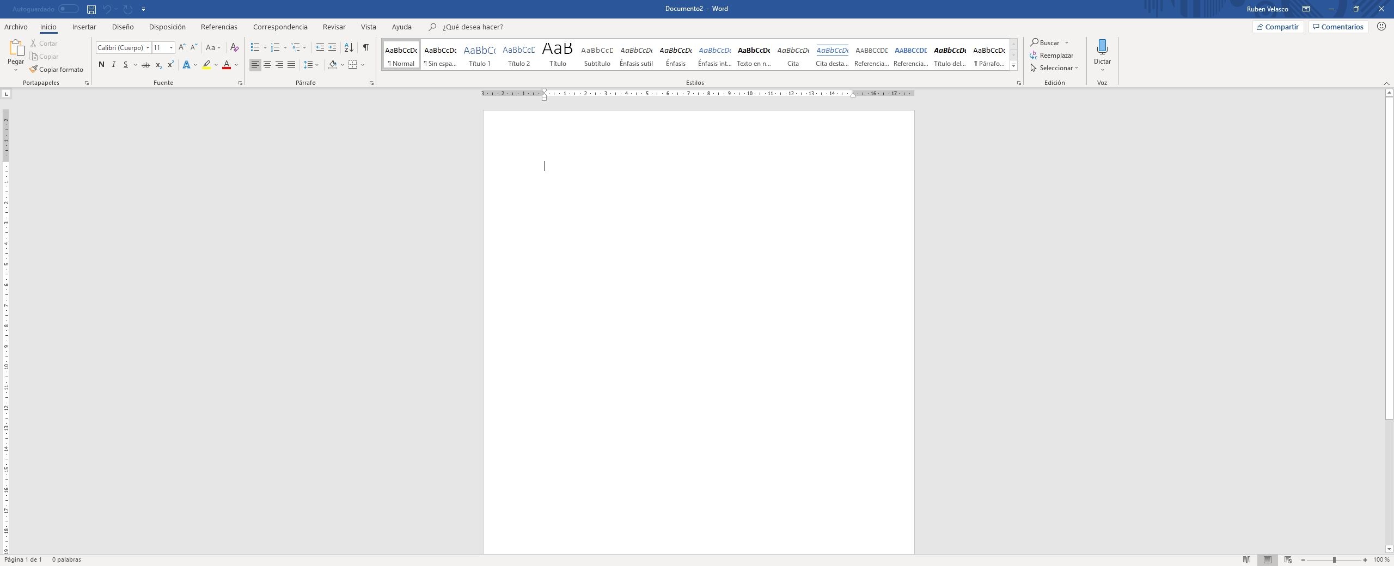
Task: Save document with the floppy disk icon
Action: click(91, 9)
